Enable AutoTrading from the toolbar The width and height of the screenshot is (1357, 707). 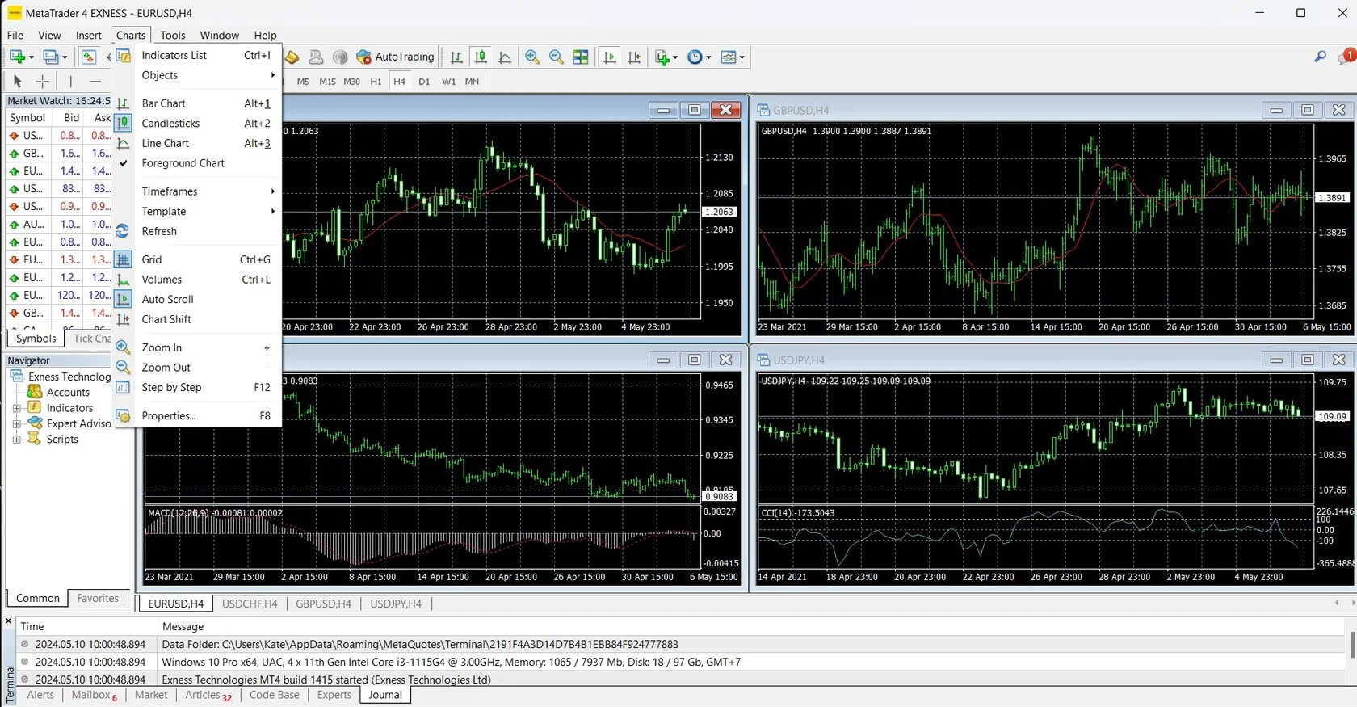[396, 57]
